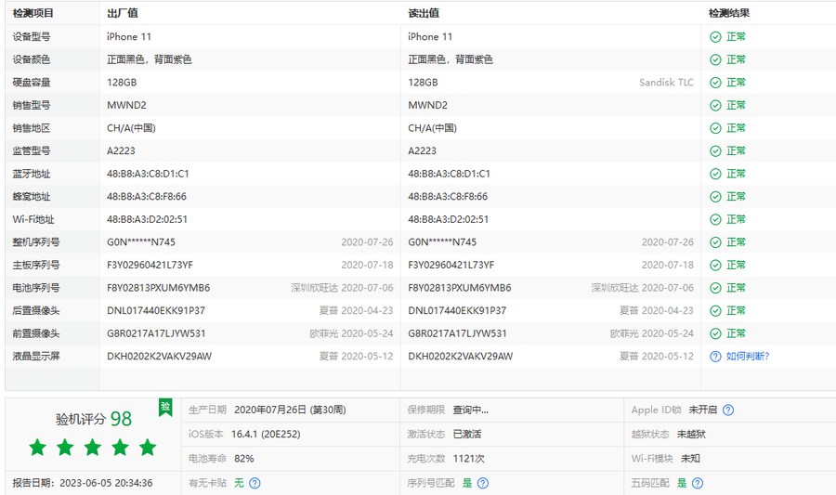Click the green check icon in Wi-Fi地址 row
This screenshot has width=836, height=495.
pyautogui.click(x=715, y=219)
